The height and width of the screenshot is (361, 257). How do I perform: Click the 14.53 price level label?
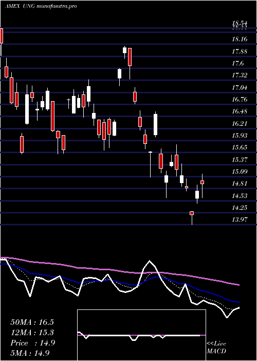tap(240, 196)
